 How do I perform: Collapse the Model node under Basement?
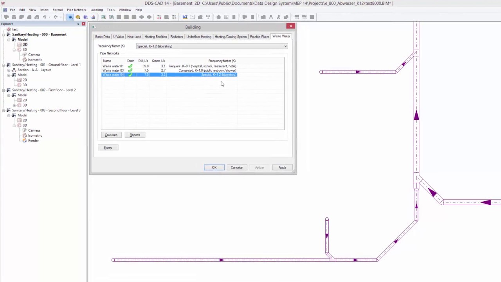[x=9, y=40]
